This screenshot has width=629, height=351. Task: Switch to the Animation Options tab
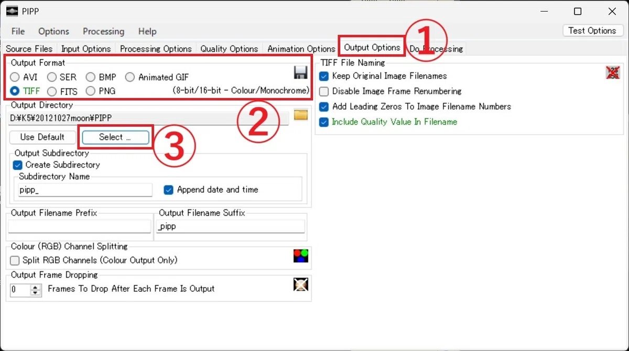click(x=301, y=49)
